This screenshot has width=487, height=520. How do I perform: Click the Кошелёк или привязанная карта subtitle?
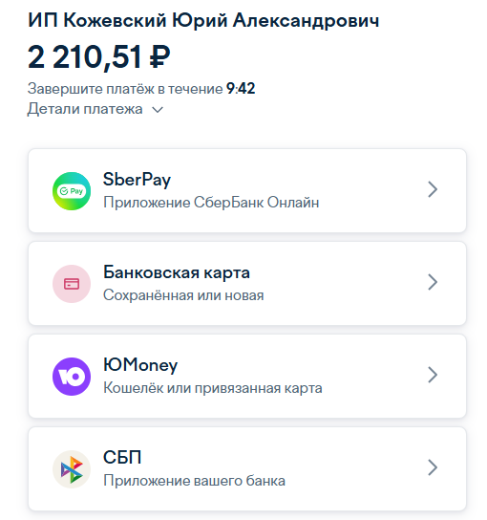tap(213, 388)
